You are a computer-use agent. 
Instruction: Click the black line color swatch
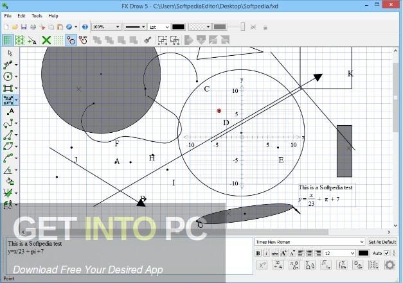178,27
